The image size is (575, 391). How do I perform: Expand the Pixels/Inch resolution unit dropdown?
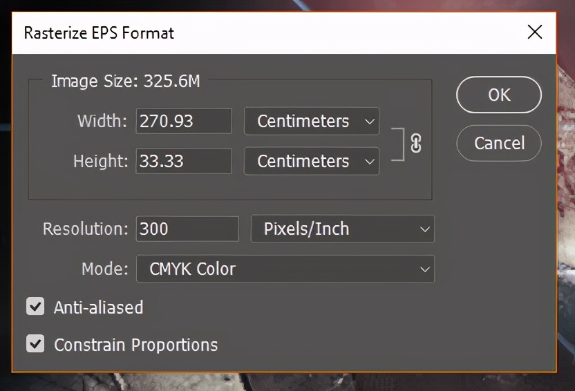pos(341,229)
